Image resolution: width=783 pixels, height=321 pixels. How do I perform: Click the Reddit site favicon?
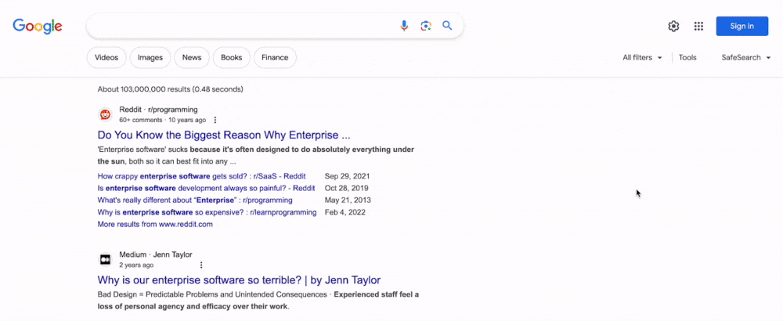point(105,114)
